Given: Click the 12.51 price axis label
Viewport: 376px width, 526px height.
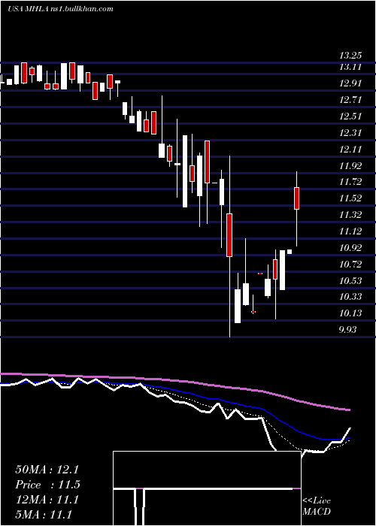Looking at the screenshot, I should (x=350, y=116).
